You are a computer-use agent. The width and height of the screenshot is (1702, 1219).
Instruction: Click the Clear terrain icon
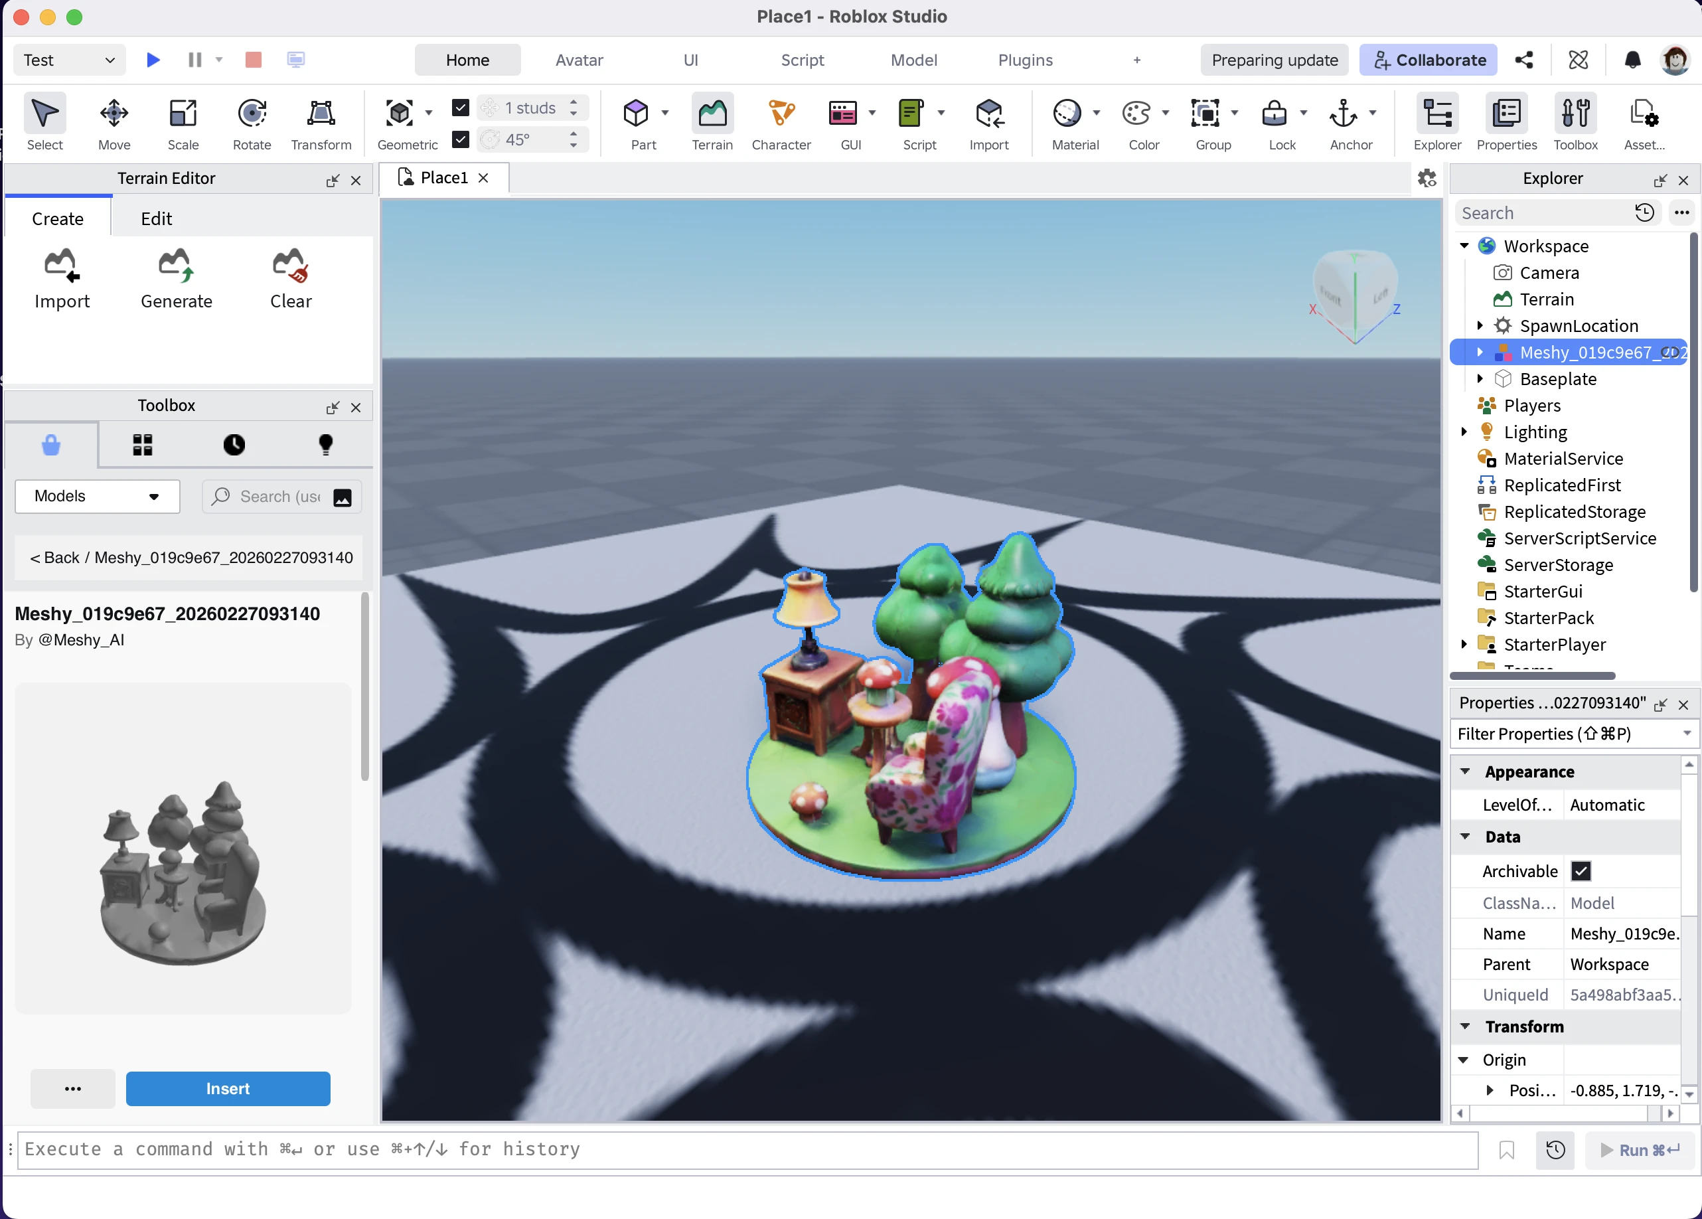291,266
